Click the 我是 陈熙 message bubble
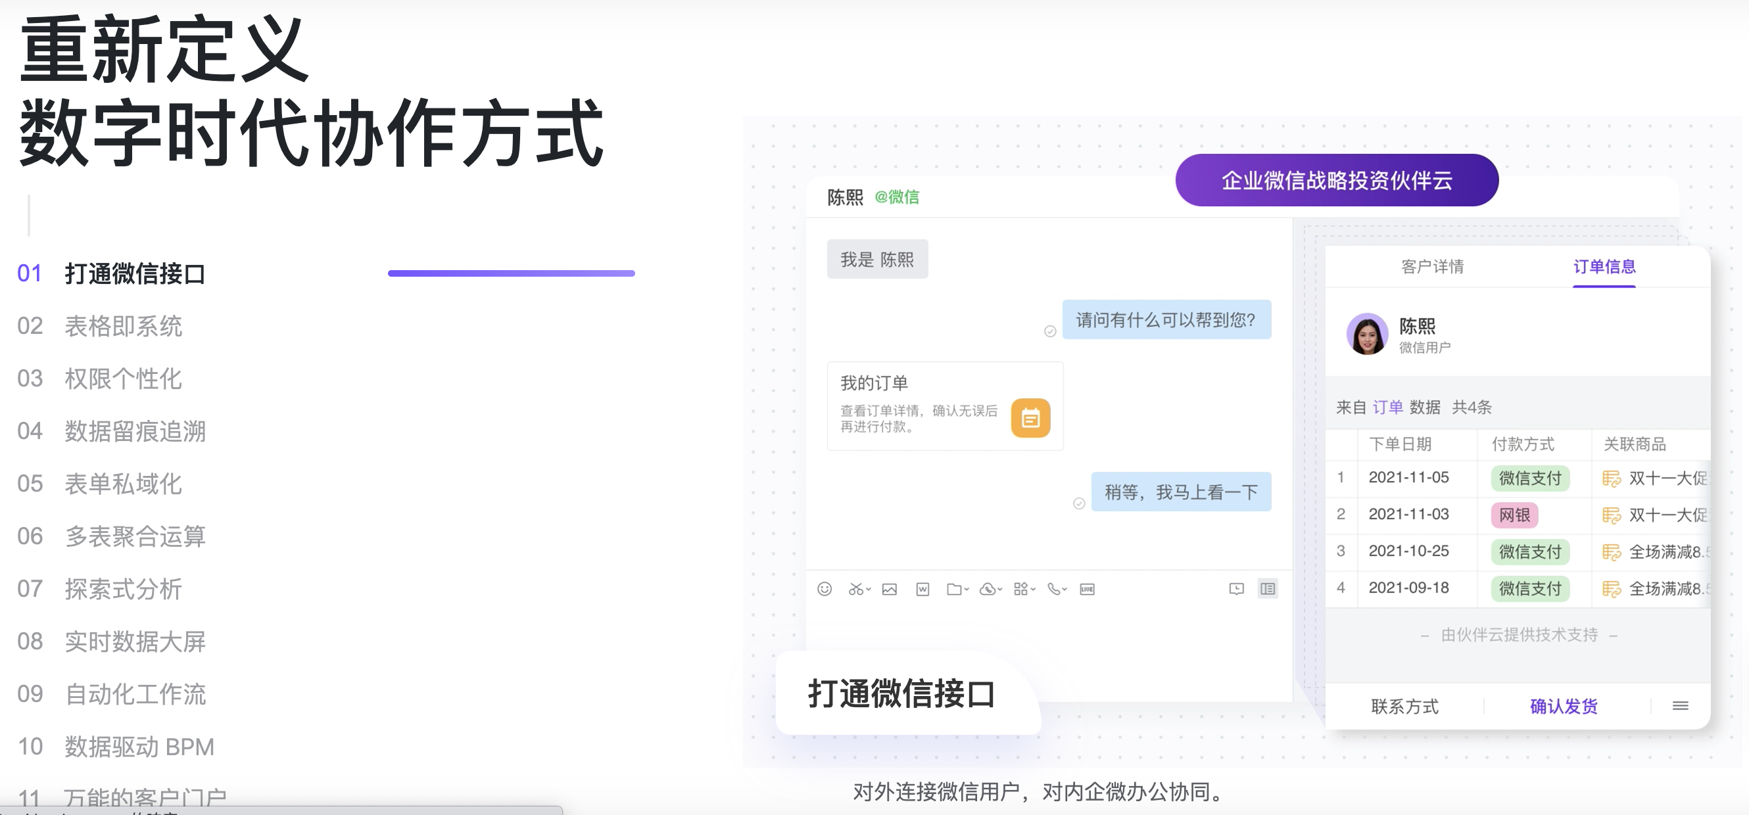 pos(877,259)
